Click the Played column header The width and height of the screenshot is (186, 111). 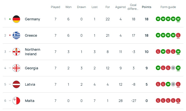[56, 7]
